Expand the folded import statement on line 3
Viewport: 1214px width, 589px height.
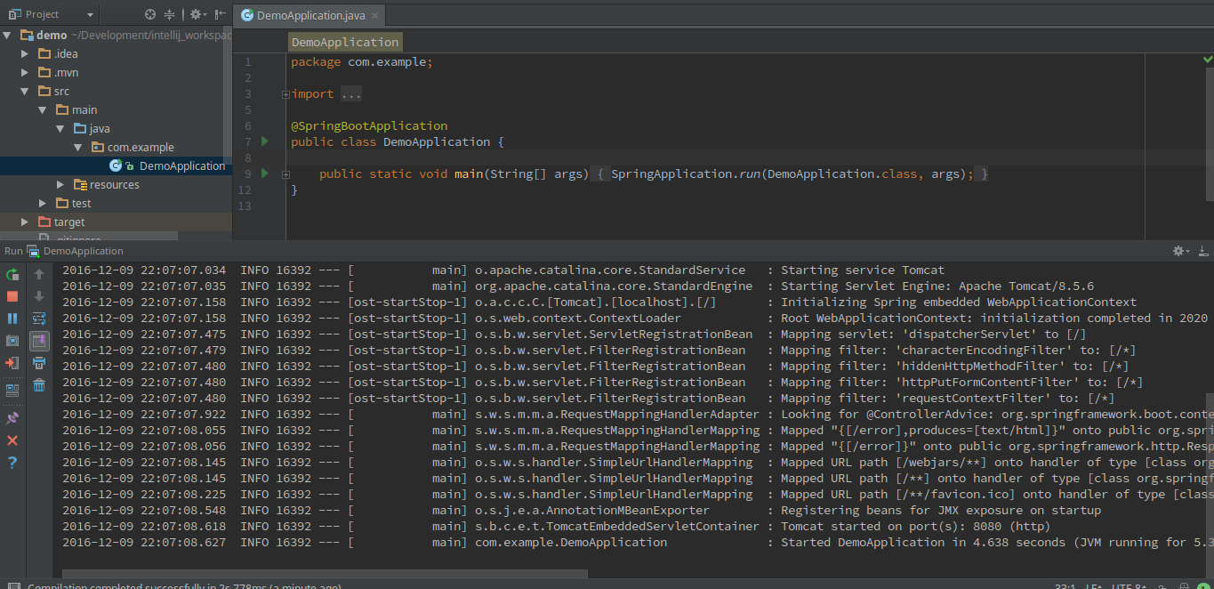click(x=284, y=93)
